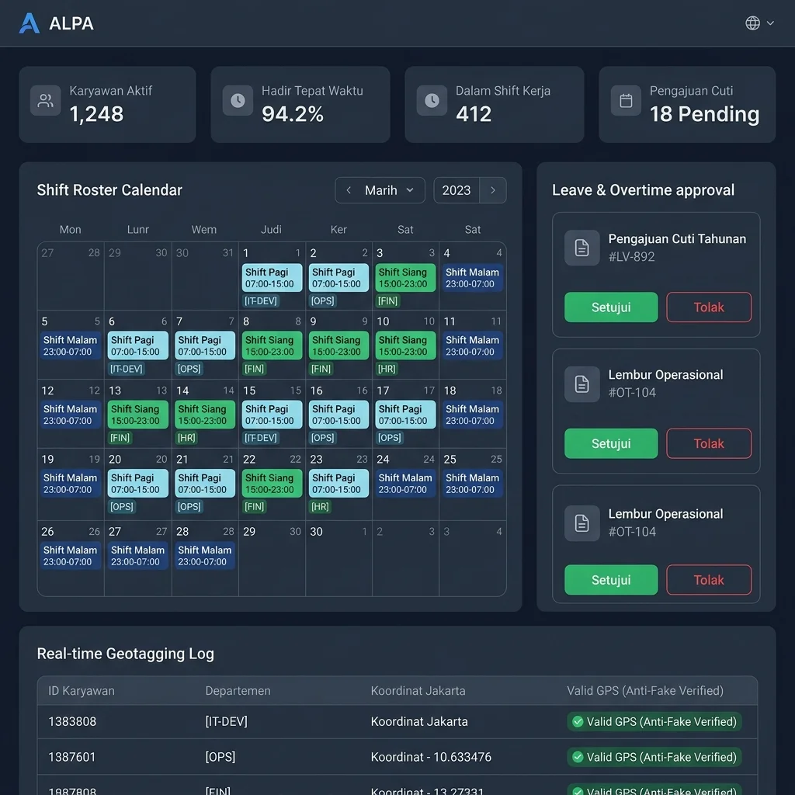Viewport: 795px width, 795px height.
Task: Click the "1,248" Karyawan Aktif value
Action: point(96,114)
